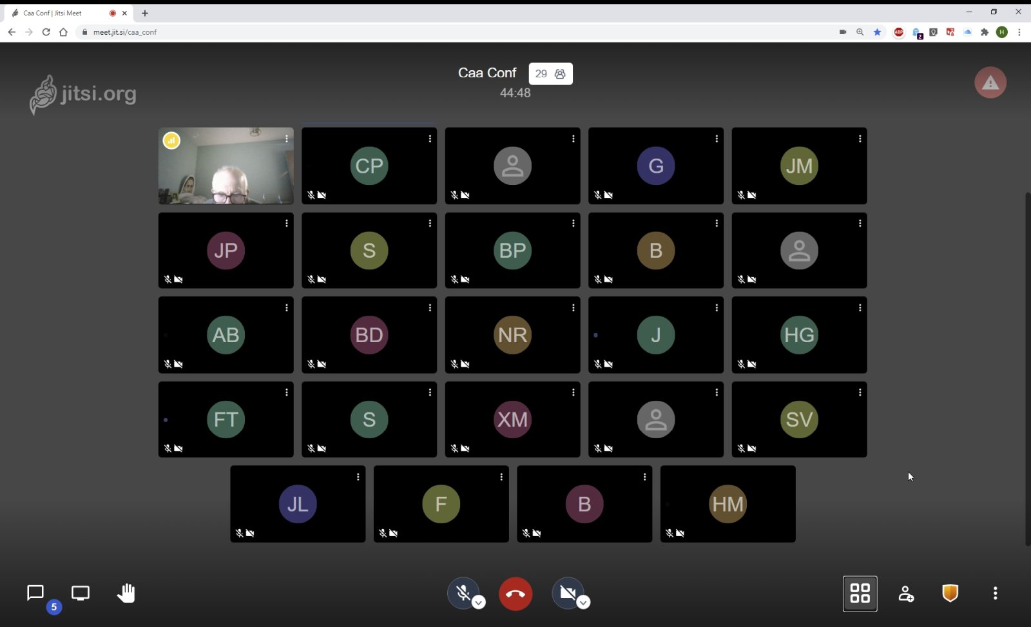Select the live video participant thumbnail
This screenshot has height=627, width=1031.
tap(226, 166)
